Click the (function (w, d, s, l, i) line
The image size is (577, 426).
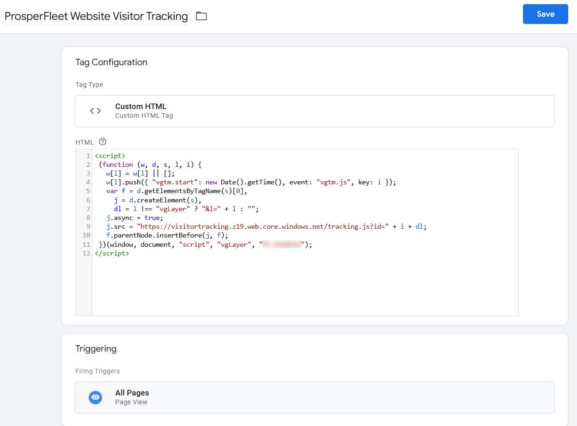151,165
